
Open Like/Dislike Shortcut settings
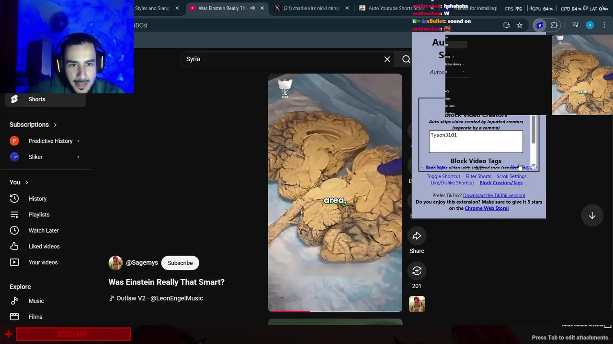452,183
